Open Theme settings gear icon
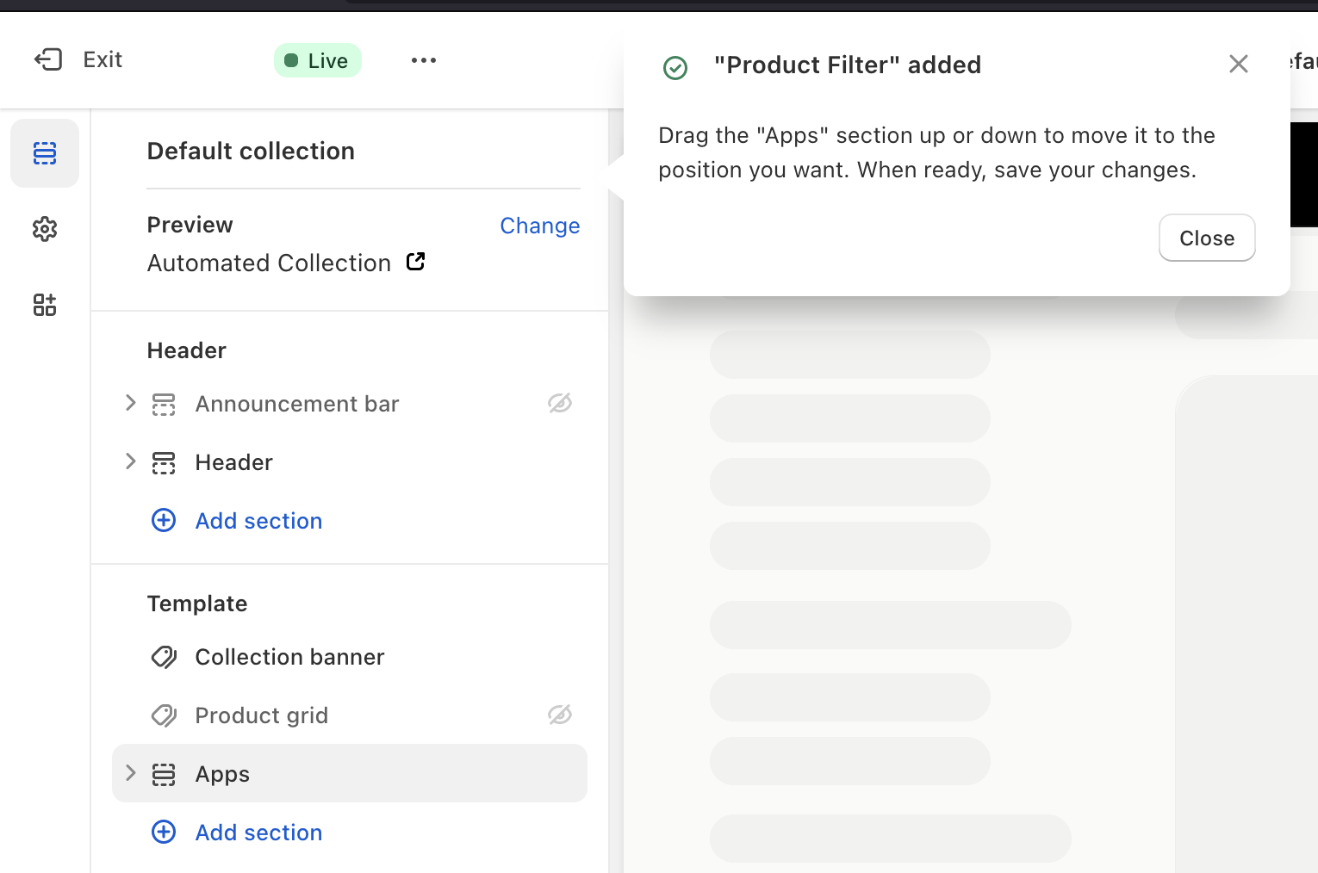Image resolution: width=1318 pixels, height=873 pixels. [45, 229]
